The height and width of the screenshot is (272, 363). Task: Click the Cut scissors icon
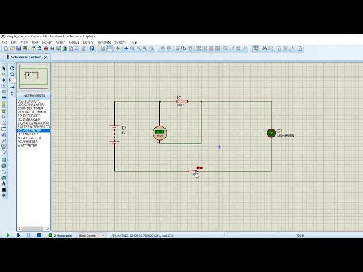coord(178,49)
